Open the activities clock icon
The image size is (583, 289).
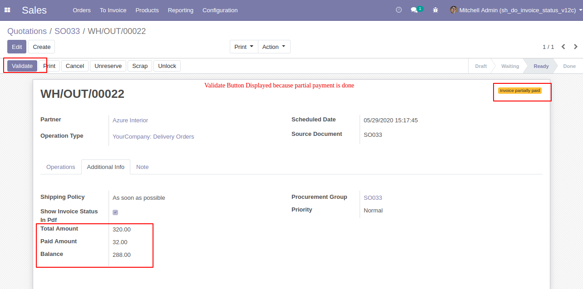pos(399,10)
